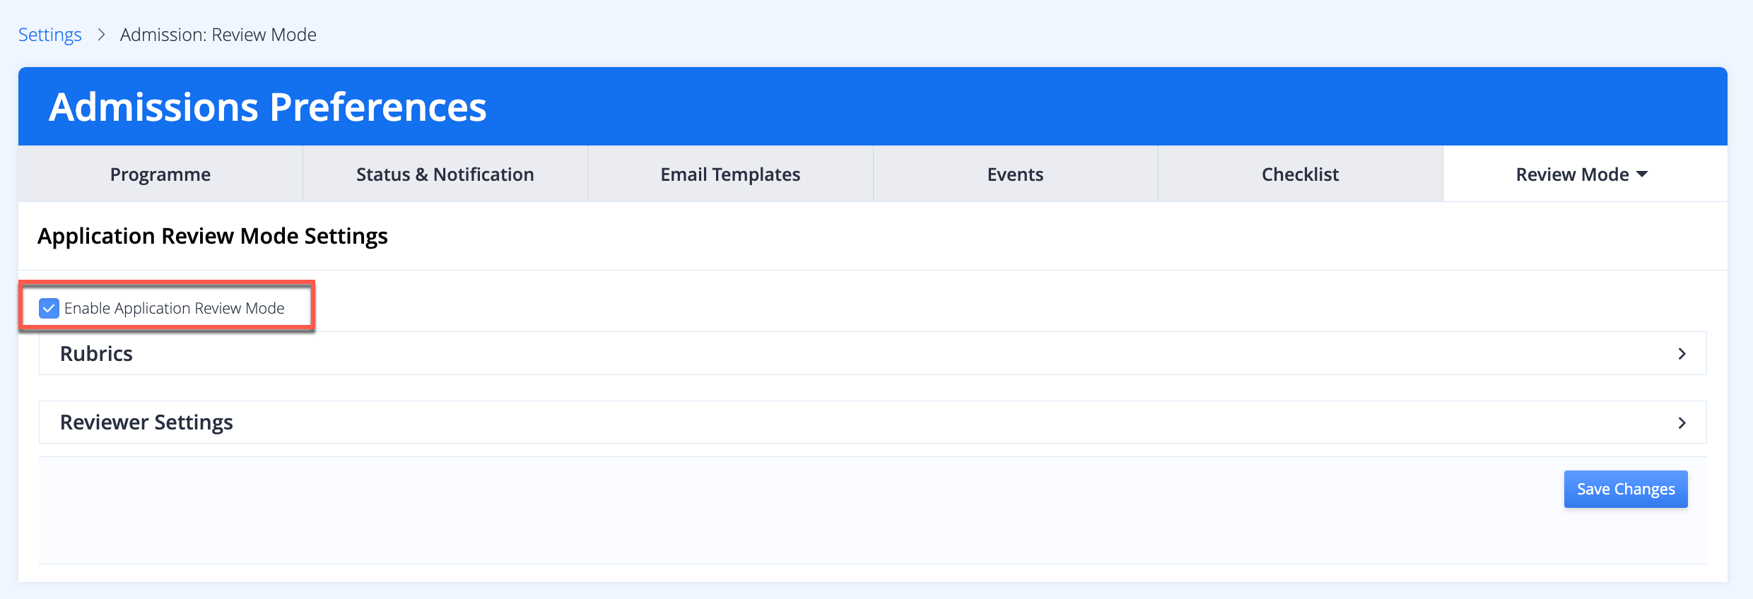
Task: Go to the Email Templates tab
Action: point(730,174)
